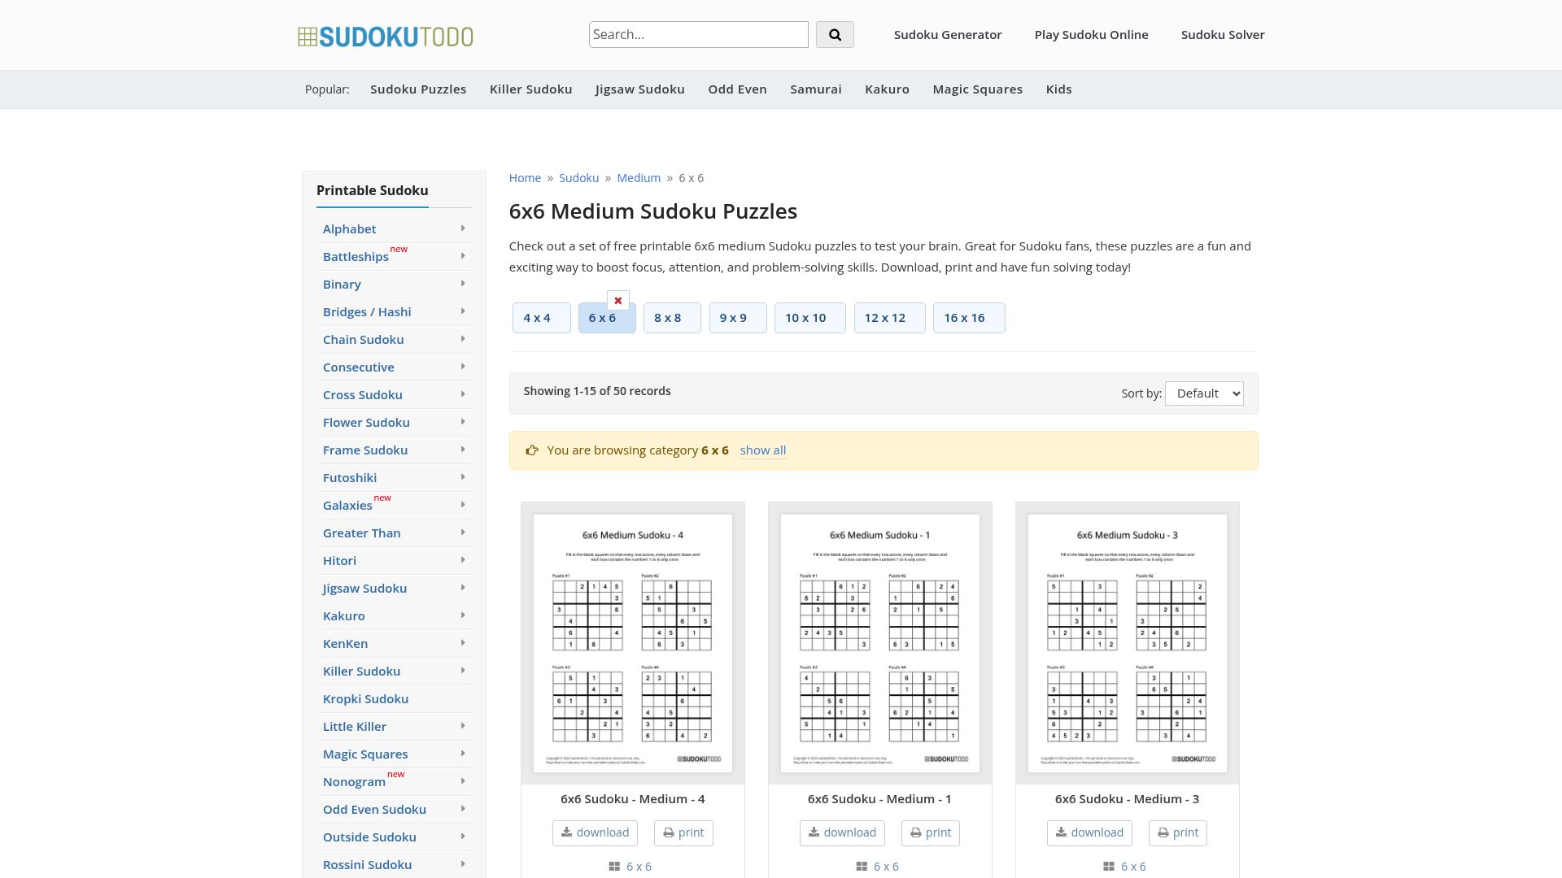This screenshot has height=878, width=1562.
Task: Expand the Hitori submenu arrow
Action: [463, 560]
